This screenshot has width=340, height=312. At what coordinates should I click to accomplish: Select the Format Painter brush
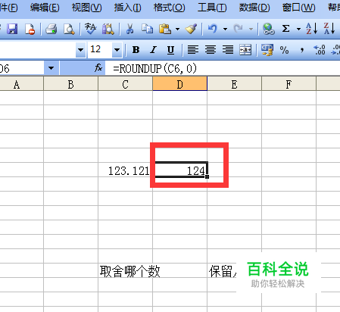tap(191, 29)
